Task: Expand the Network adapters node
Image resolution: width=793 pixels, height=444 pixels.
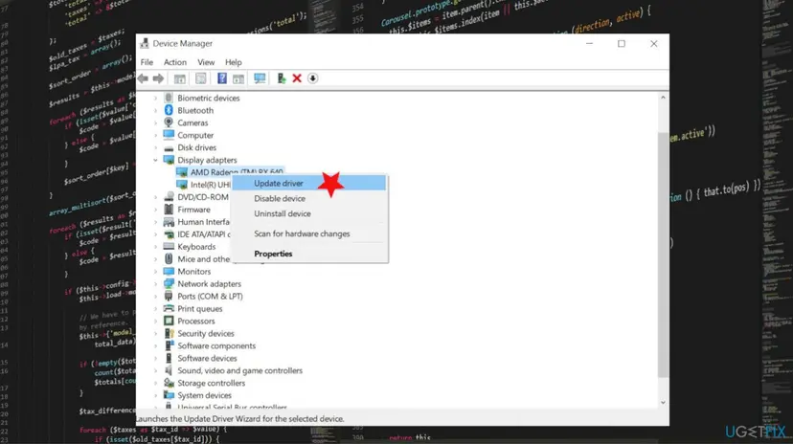Action: pos(156,284)
